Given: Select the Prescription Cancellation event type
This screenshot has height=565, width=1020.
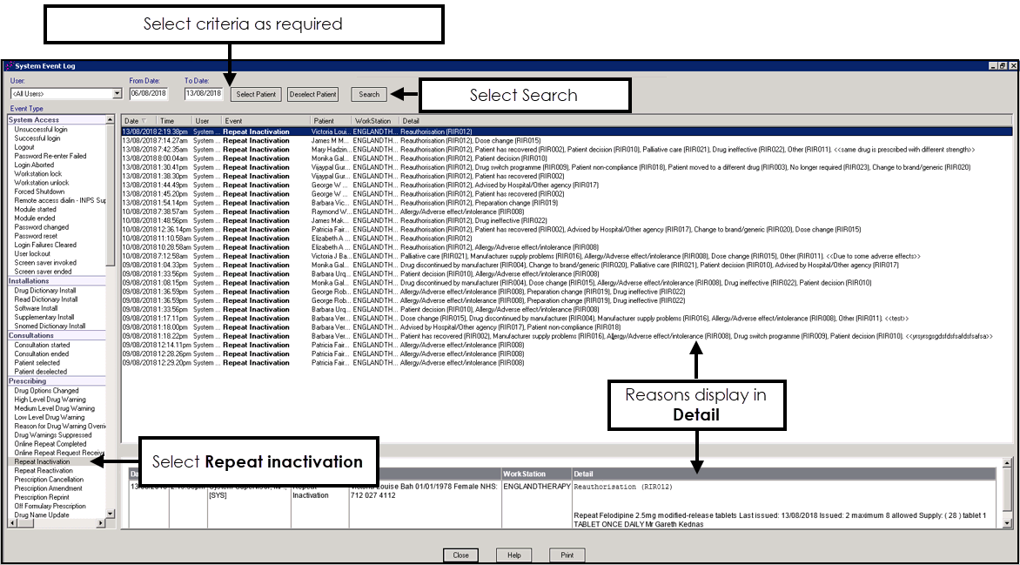Looking at the screenshot, I should click(x=49, y=480).
